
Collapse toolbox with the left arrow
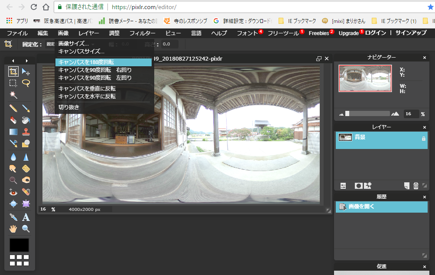pos(13,61)
